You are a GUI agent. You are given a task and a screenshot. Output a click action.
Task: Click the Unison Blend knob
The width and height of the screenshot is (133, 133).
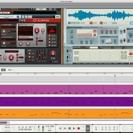pos(49,39)
